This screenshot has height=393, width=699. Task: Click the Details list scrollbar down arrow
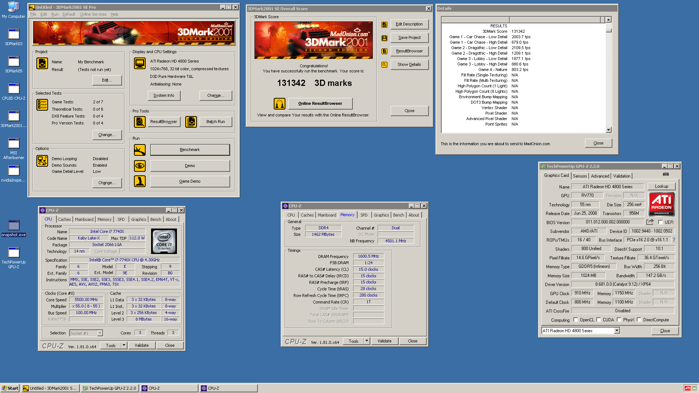click(608, 130)
